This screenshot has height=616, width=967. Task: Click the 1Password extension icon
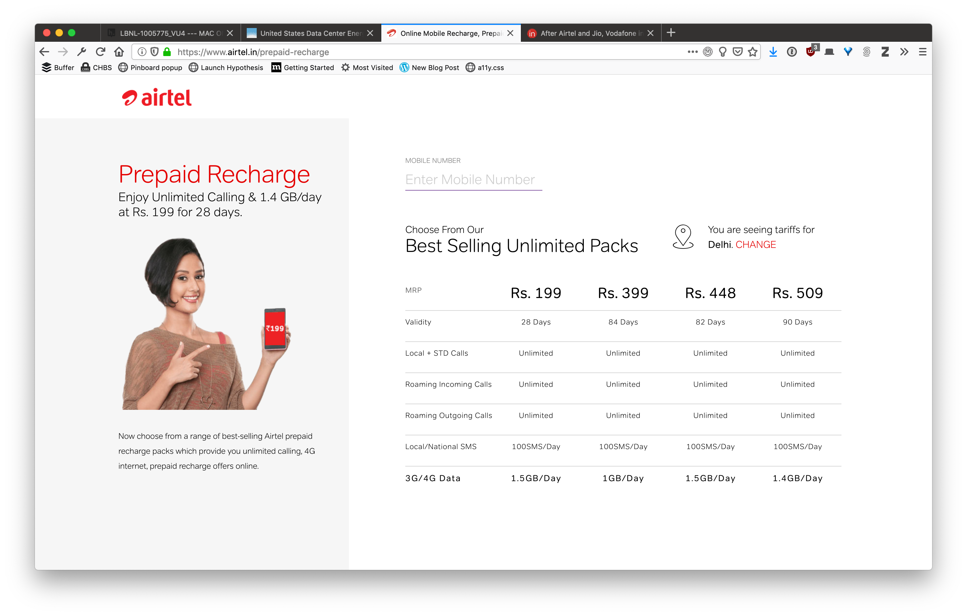(792, 52)
